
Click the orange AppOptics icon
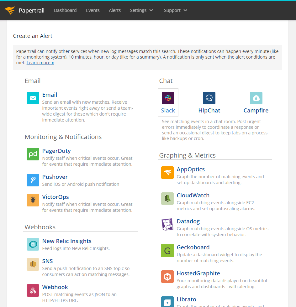pos(167,173)
